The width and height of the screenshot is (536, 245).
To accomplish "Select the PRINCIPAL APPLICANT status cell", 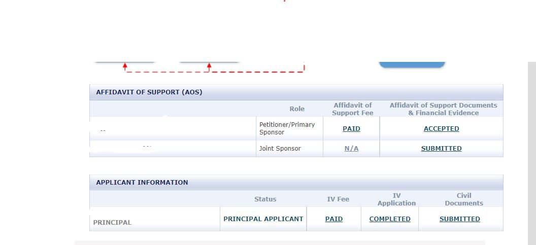I will click(x=263, y=219).
